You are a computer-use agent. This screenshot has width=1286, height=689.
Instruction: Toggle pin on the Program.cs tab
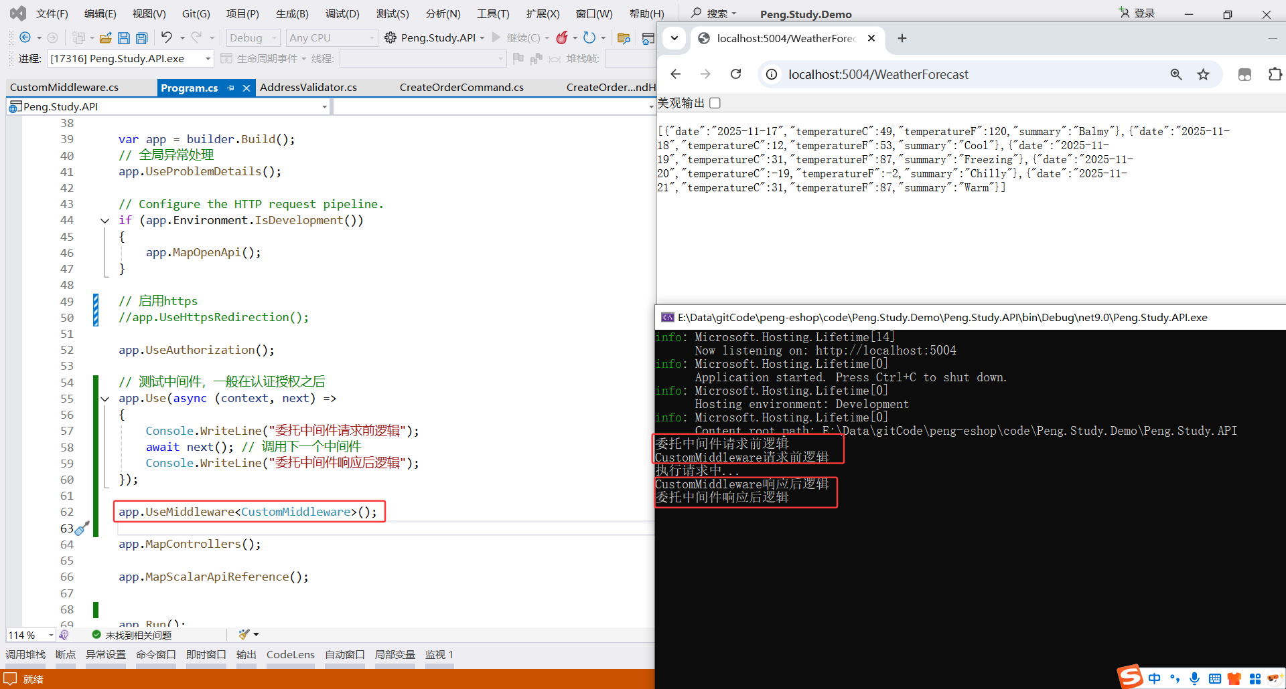pos(230,88)
